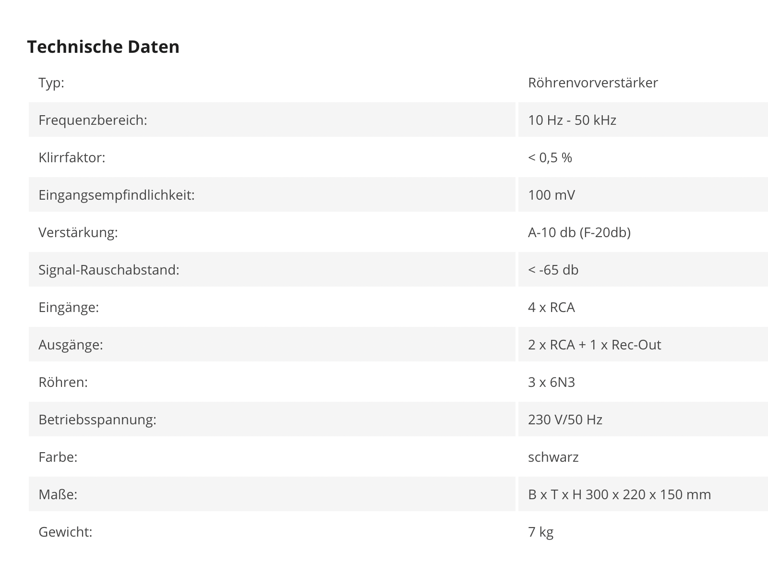Viewport: 768px width, 576px height.
Task: Click the Eingangsempfindlichkeit label
Action: coord(117,195)
